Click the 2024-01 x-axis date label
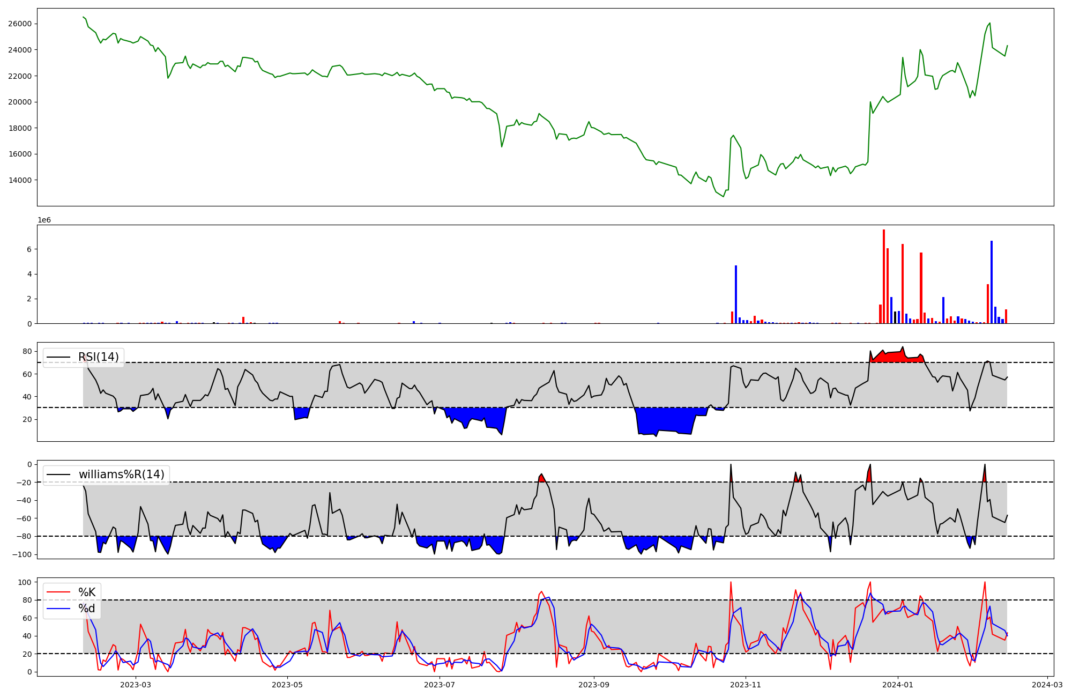Screen dimensions: 1072x697 coord(898,685)
